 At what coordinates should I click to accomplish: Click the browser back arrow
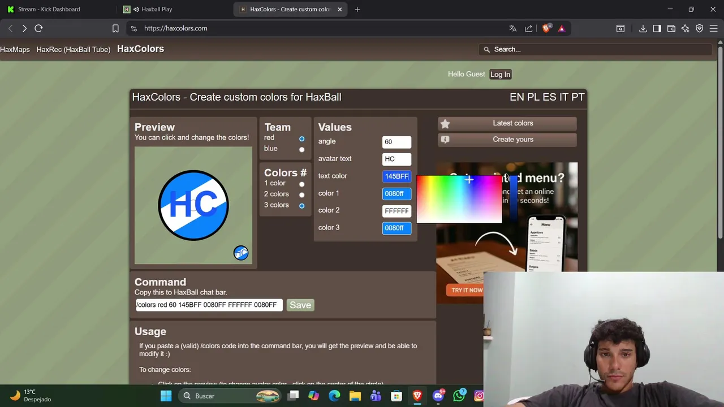[10, 28]
